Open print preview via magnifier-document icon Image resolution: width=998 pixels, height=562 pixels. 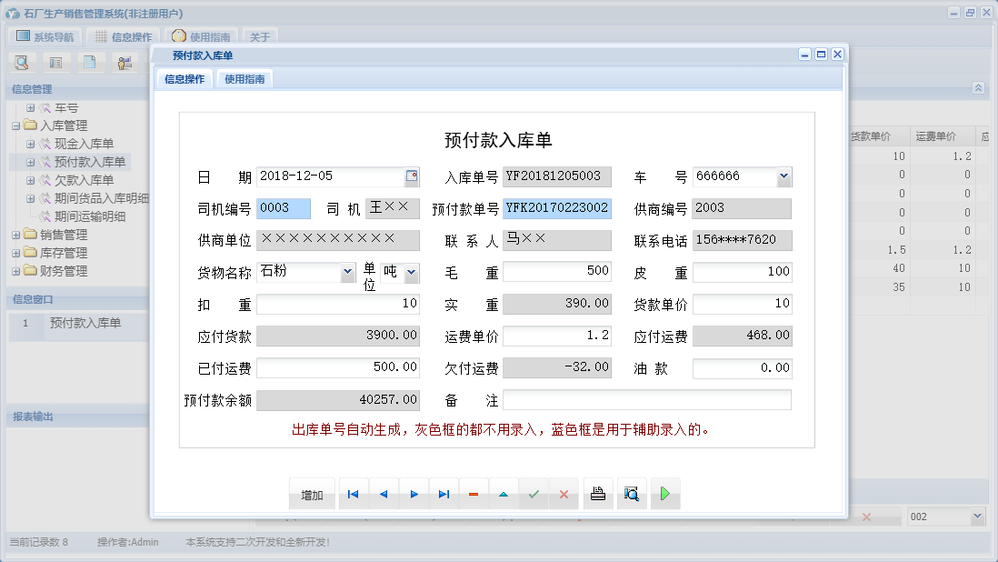click(631, 494)
